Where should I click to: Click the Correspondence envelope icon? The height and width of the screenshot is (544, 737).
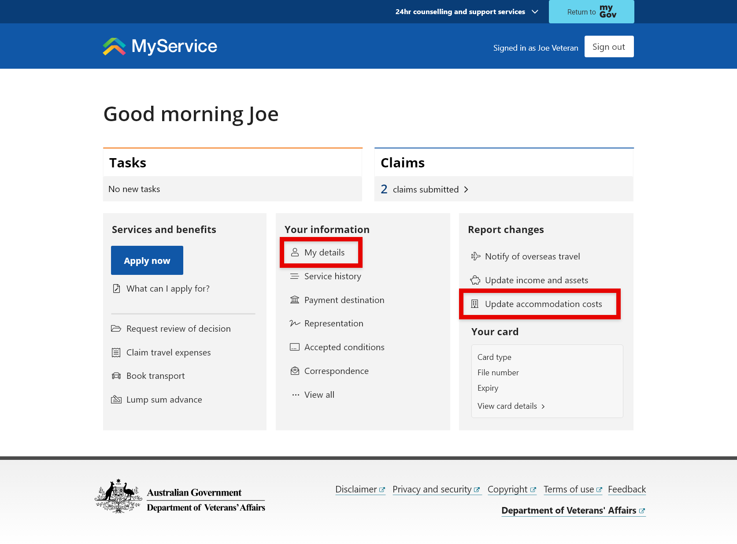[x=295, y=370]
